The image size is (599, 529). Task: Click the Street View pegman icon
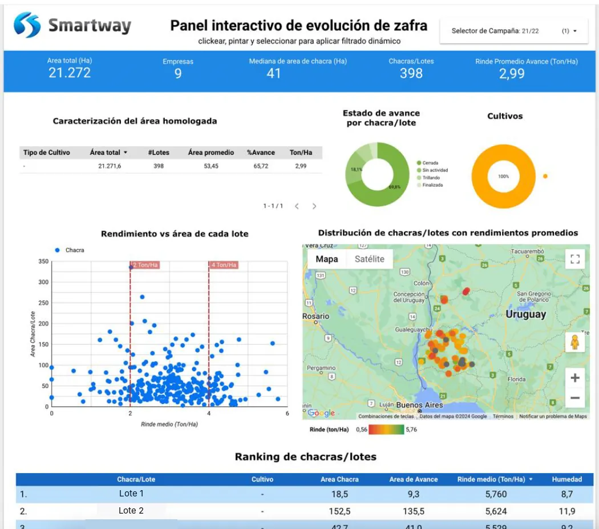[x=575, y=342]
